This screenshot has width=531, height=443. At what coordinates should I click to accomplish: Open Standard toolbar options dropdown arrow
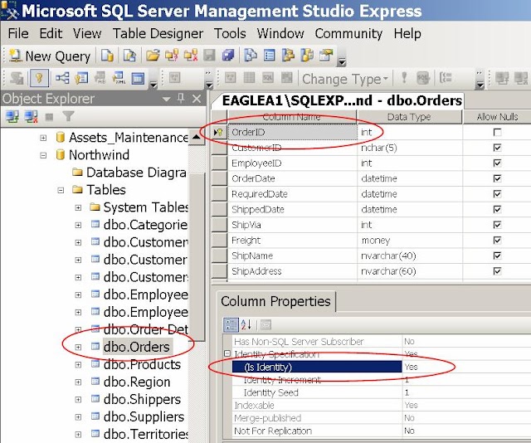click(342, 62)
